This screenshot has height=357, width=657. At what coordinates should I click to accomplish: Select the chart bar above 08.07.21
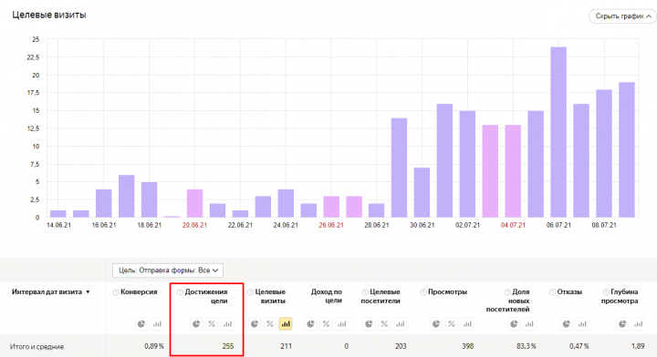pyautogui.click(x=604, y=153)
